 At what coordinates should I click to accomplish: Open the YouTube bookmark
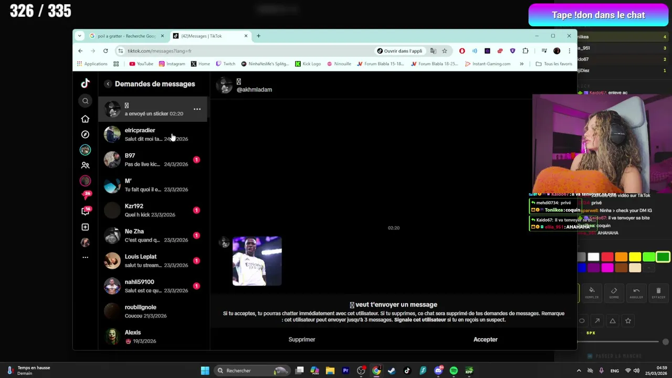141,64
